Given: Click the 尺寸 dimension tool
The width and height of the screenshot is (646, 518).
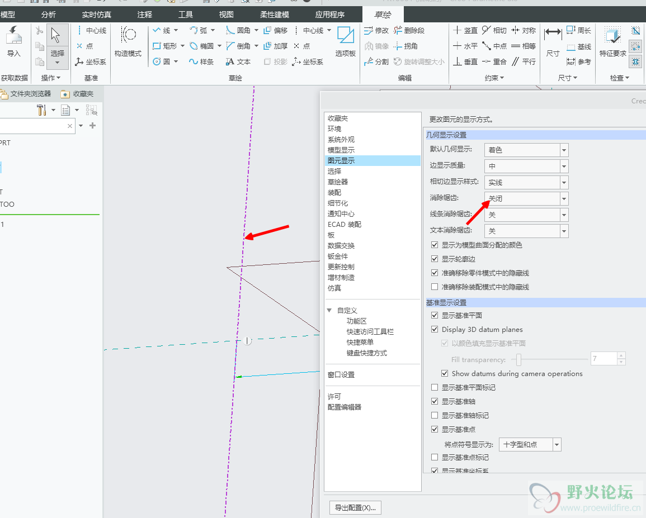Looking at the screenshot, I should (x=553, y=41).
